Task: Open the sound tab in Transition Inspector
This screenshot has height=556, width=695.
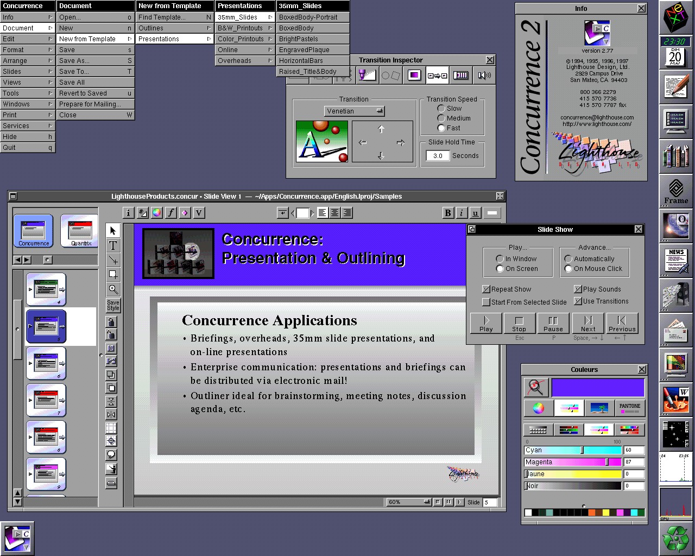Action: tap(484, 75)
